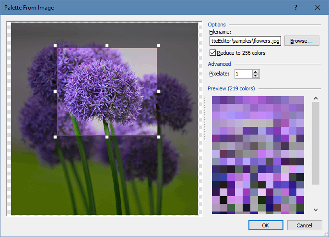Decrease Pixelate value with down arrow
Viewport: 329px width, 237px height.
point(256,76)
